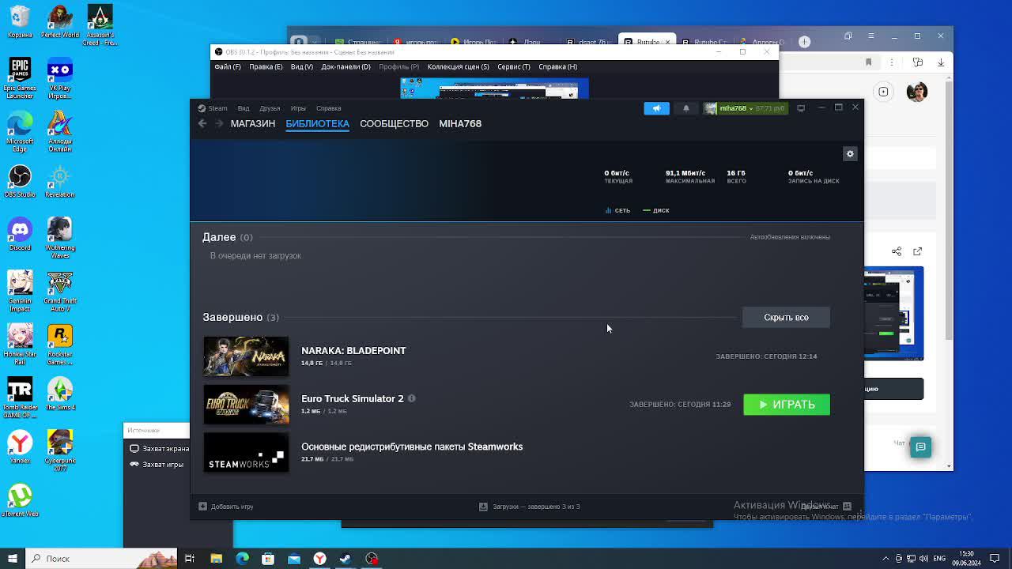Open Big Picture mode monitor icon
The height and width of the screenshot is (569, 1012).
801,108
